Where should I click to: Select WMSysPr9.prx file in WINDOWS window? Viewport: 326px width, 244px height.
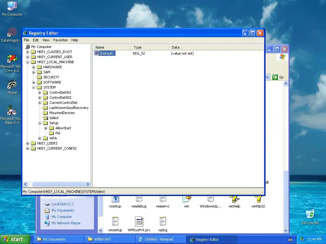click(x=139, y=224)
